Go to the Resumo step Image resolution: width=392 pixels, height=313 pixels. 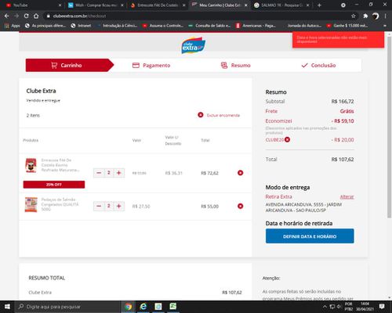(x=235, y=65)
